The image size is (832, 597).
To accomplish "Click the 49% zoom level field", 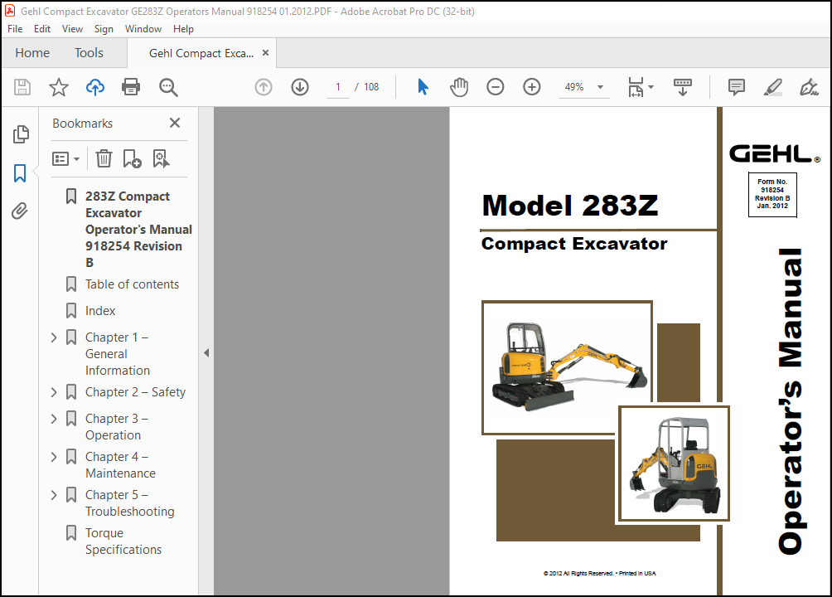I will (574, 87).
